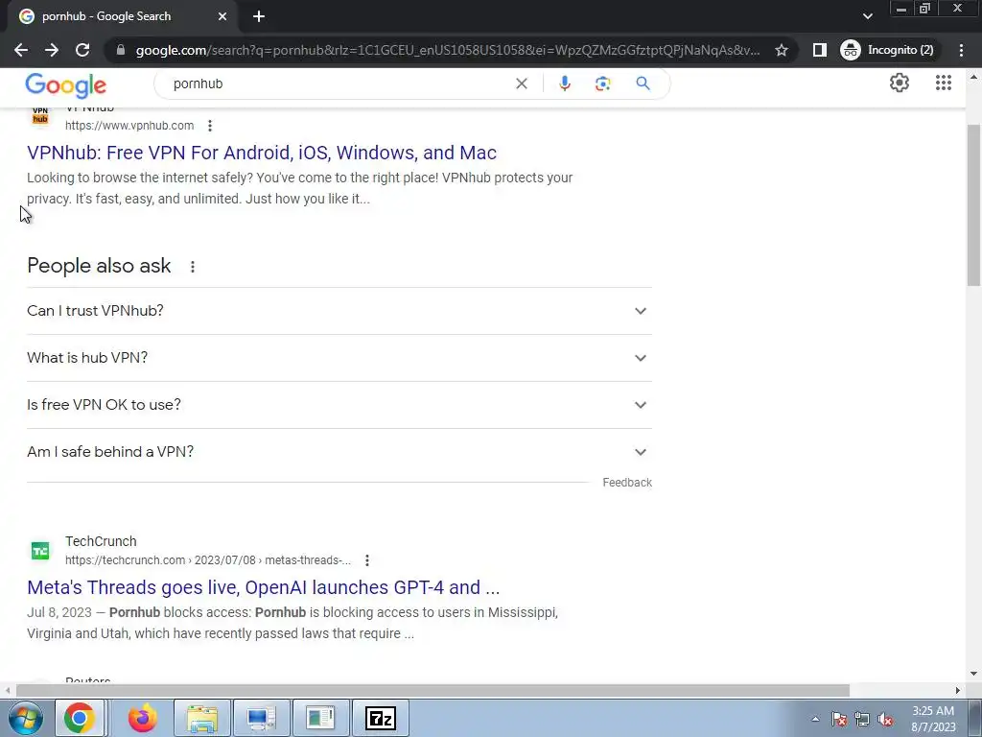Click the horizontal scrollbar thumb
Image resolution: width=982 pixels, height=737 pixels.
[x=433, y=690]
